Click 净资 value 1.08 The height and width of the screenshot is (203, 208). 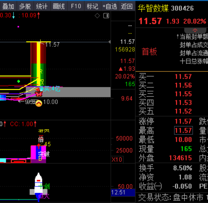185,177
